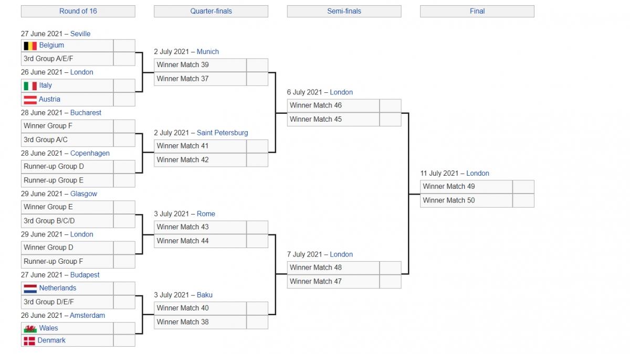
Task: Open the Saint Petersburg venue link
Action: coord(222,133)
